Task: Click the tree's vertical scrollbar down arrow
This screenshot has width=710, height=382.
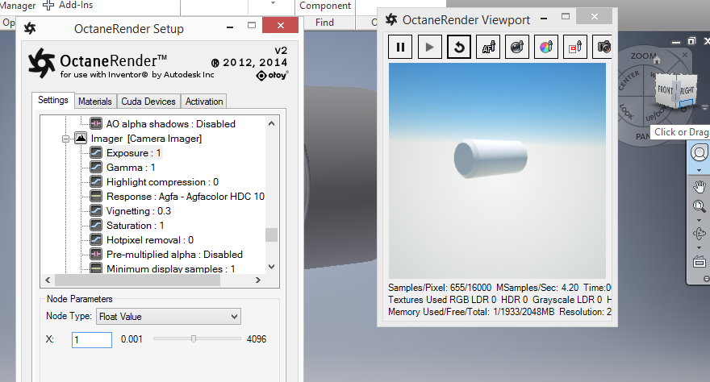Action: [271, 267]
